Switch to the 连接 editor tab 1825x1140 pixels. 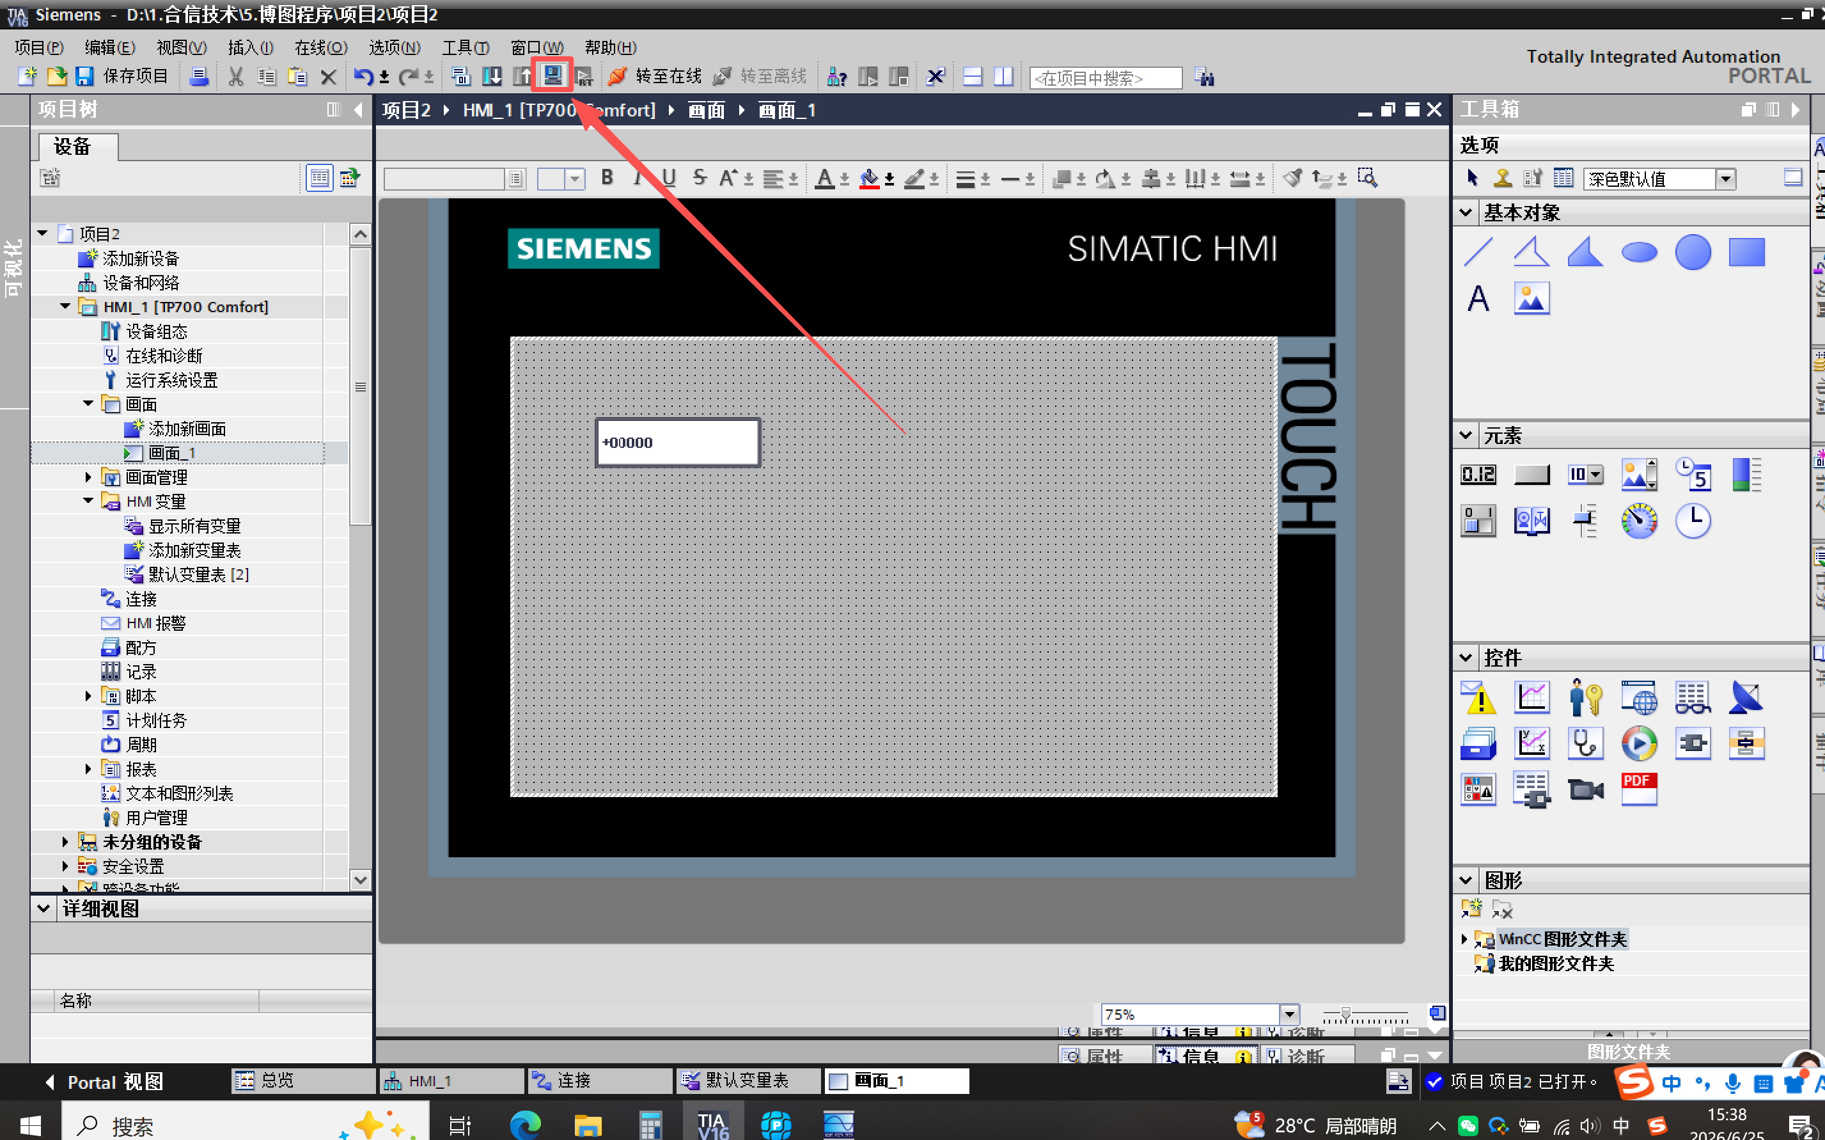(600, 1081)
